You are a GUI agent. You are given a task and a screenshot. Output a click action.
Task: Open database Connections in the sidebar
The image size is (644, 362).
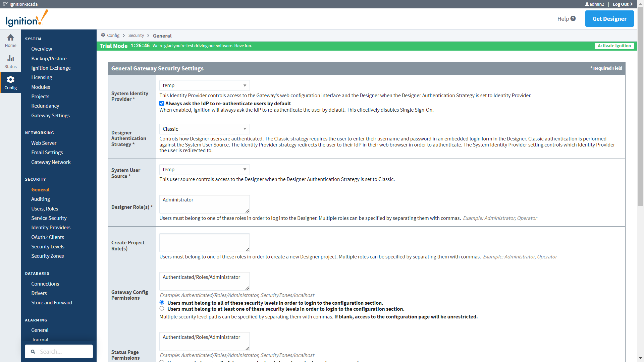(45, 284)
